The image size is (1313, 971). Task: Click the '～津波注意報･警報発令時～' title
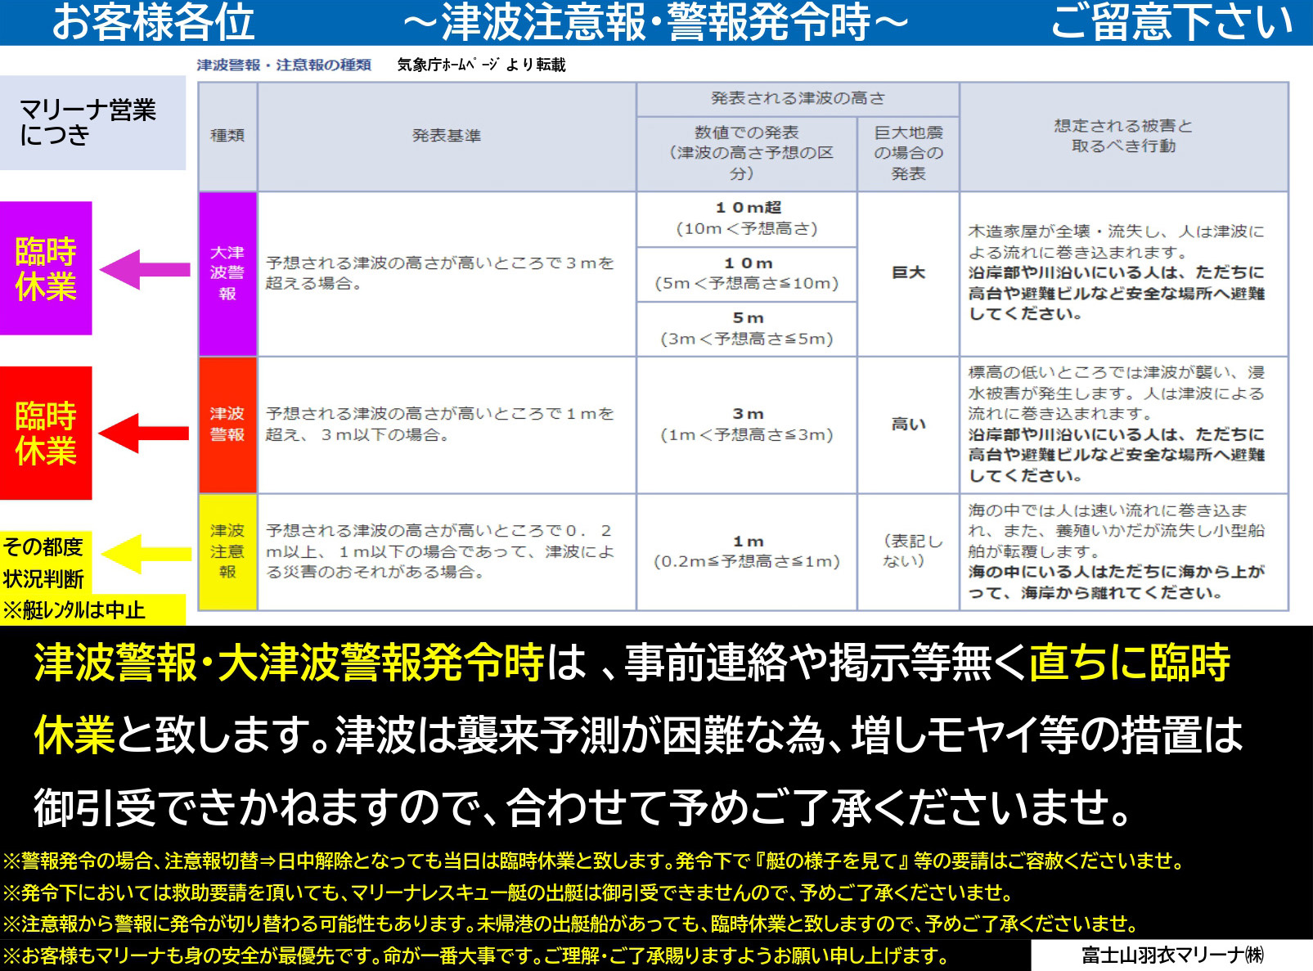point(655,21)
